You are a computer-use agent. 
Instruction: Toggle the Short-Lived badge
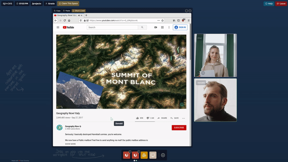tap(78, 11)
